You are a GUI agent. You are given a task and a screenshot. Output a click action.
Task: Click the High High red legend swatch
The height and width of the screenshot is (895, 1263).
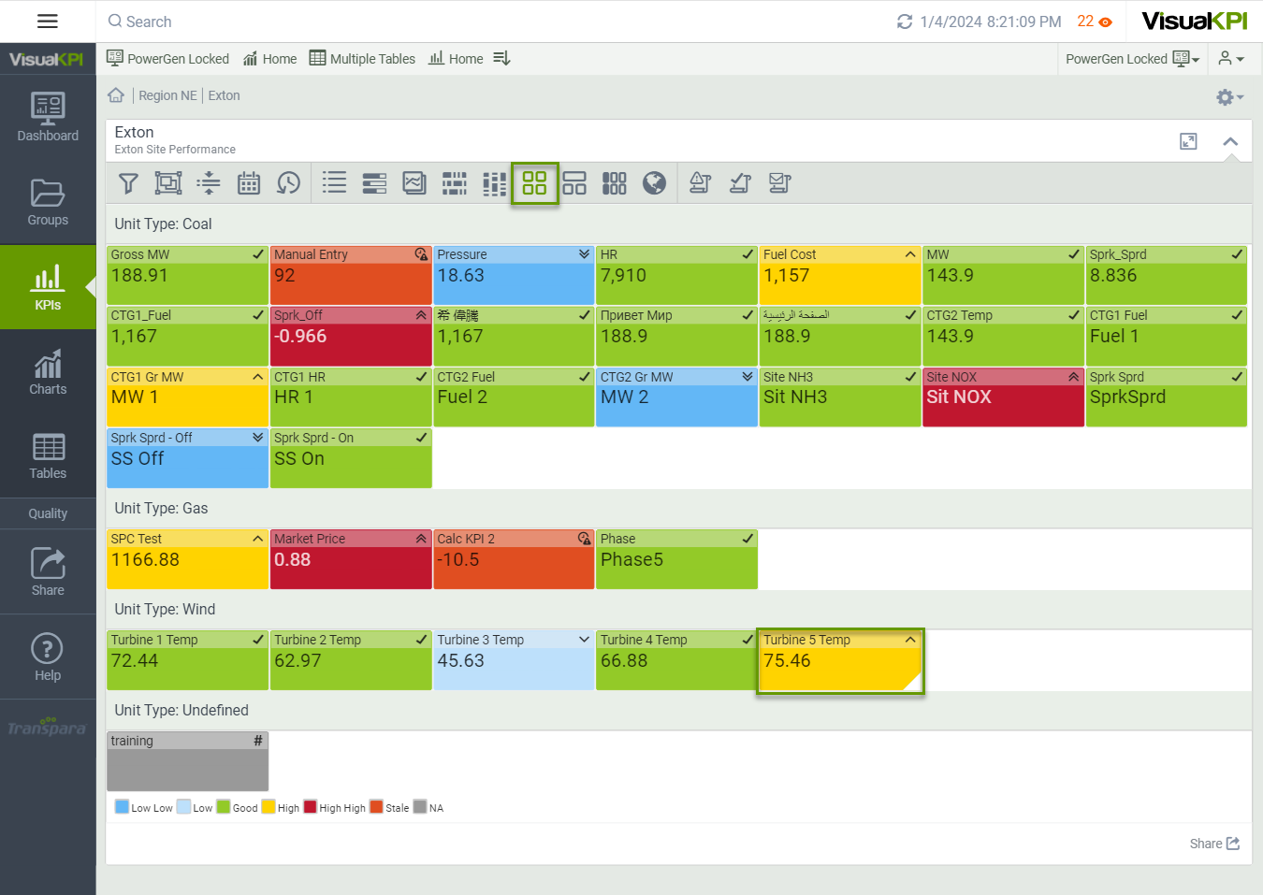[311, 807]
